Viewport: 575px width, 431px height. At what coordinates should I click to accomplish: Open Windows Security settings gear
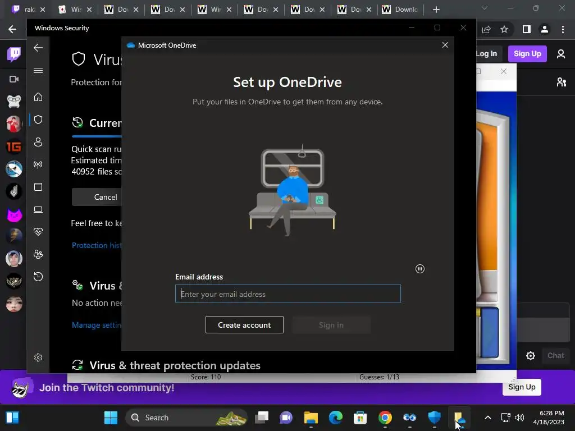coord(38,357)
